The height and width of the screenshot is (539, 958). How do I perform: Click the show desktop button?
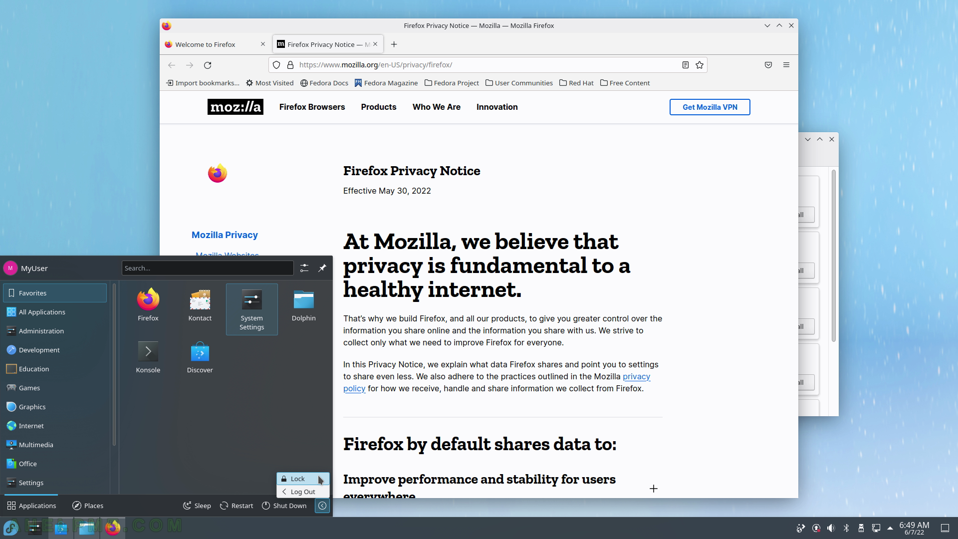(945, 528)
